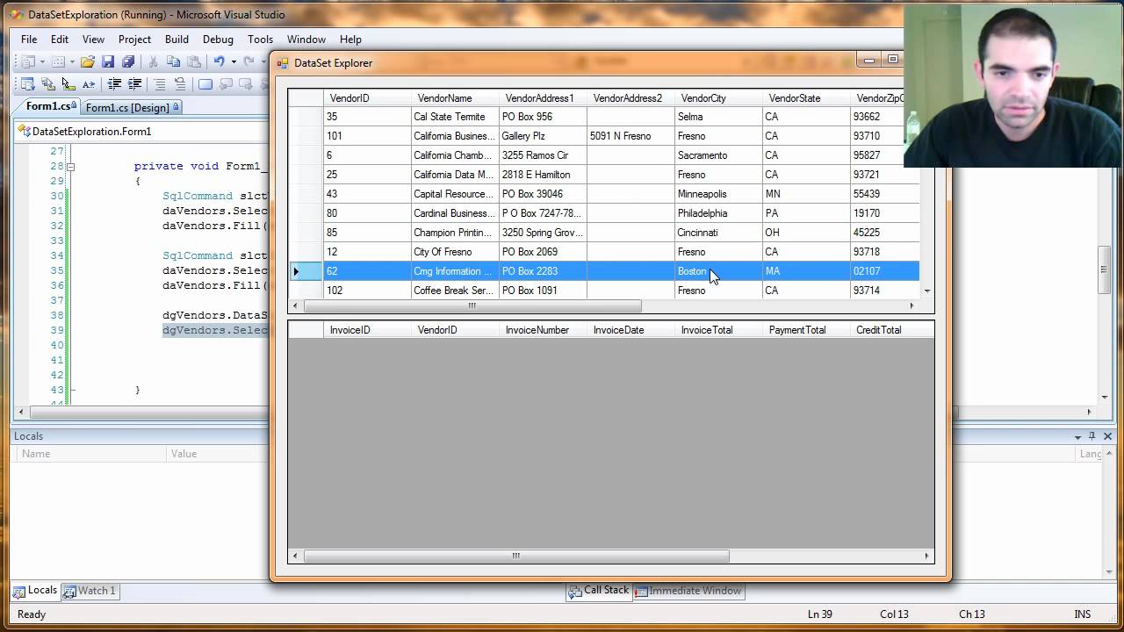Pin the Locals panel with the pushpin
The width and height of the screenshot is (1124, 632).
[x=1092, y=436]
